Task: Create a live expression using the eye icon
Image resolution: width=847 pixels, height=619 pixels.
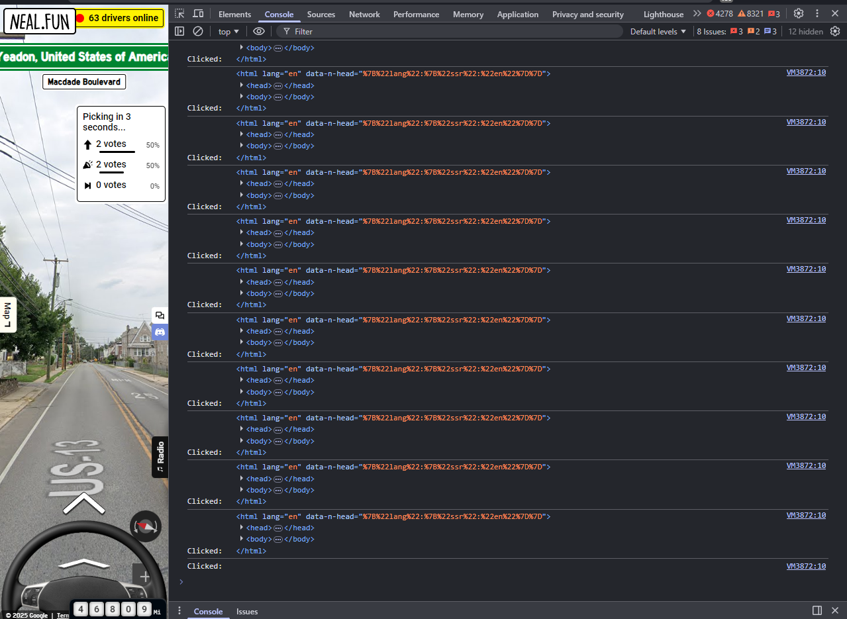Action: [x=259, y=31]
